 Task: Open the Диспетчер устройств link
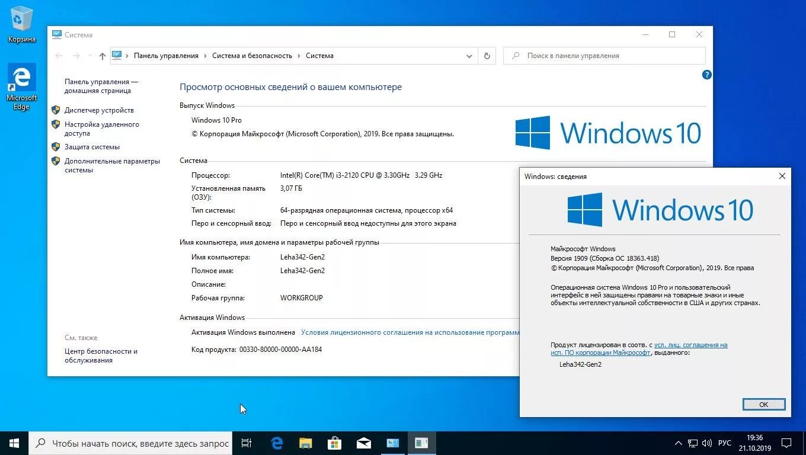[99, 110]
